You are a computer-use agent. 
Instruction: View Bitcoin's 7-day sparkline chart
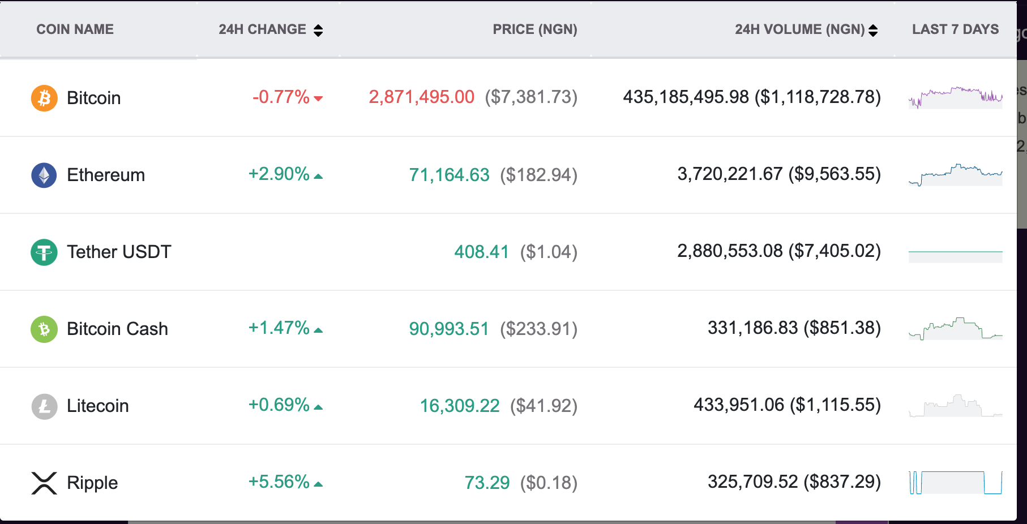955,97
